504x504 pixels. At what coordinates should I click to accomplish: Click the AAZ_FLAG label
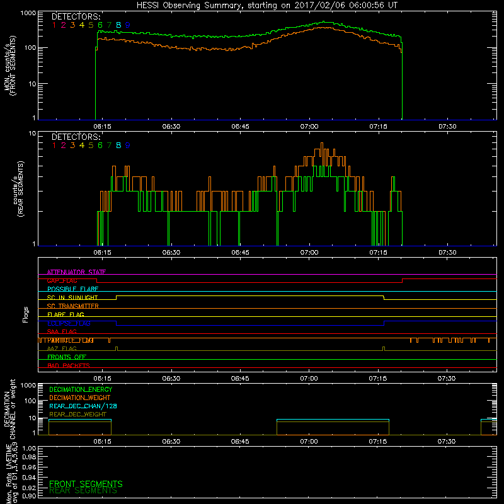click(62, 348)
